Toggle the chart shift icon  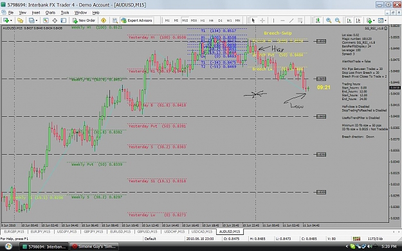(358, 21)
